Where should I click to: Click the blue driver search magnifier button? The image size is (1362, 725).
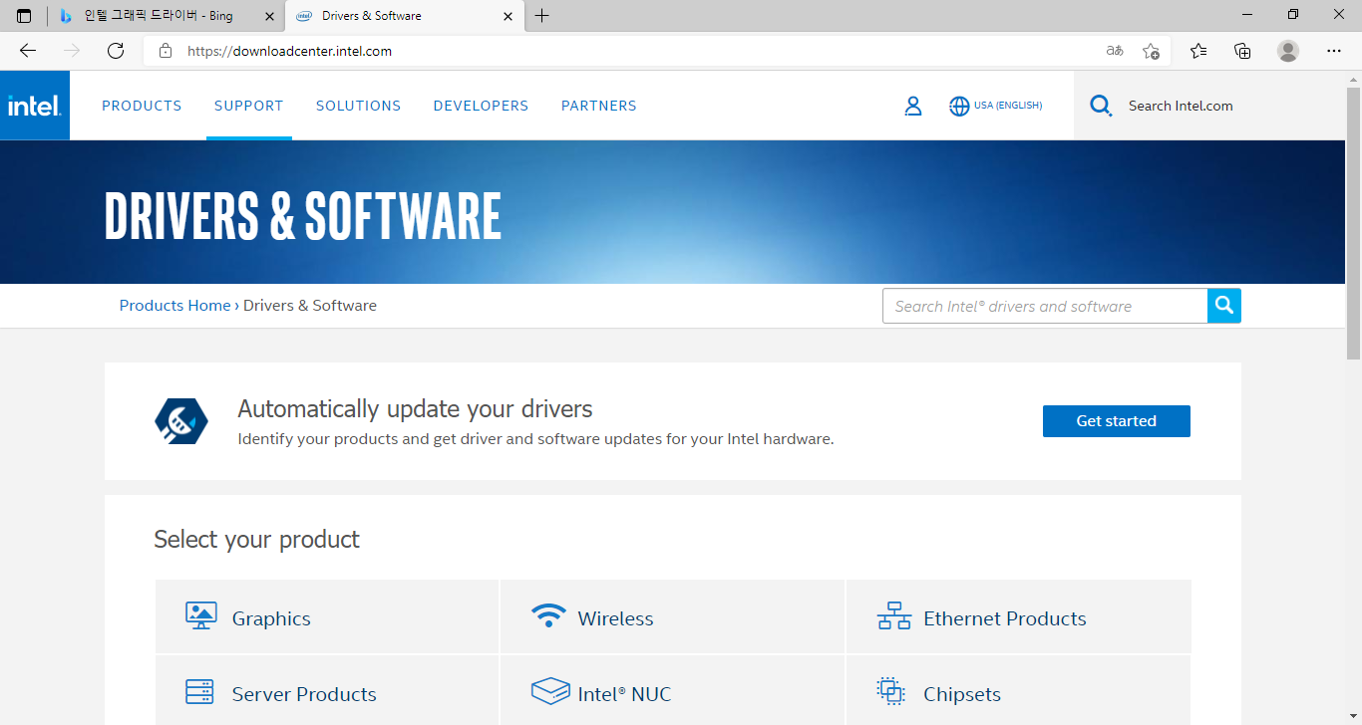[x=1224, y=306]
